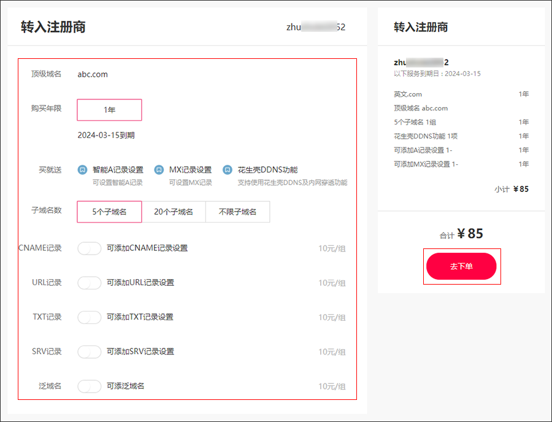Click the 可设置智能A记录 description
The width and height of the screenshot is (552, 422).
(x=118, y=183)
